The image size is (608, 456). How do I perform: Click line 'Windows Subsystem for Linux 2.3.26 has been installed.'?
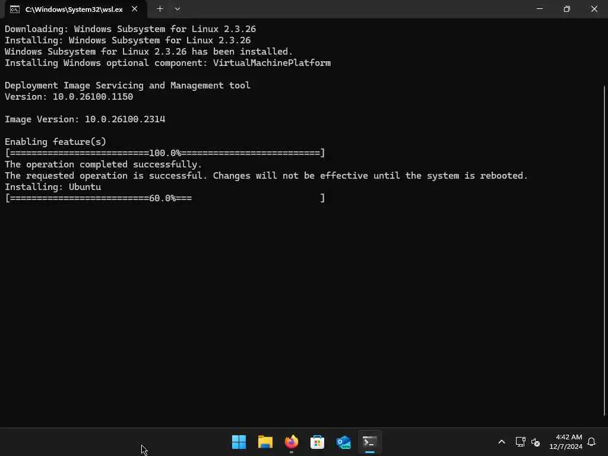pyautogui.click(x=148, y=52)
